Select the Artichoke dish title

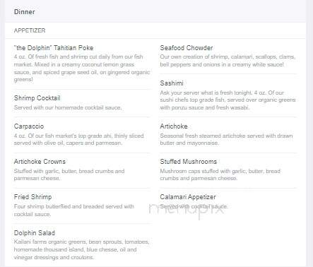[x=174, y=126]
